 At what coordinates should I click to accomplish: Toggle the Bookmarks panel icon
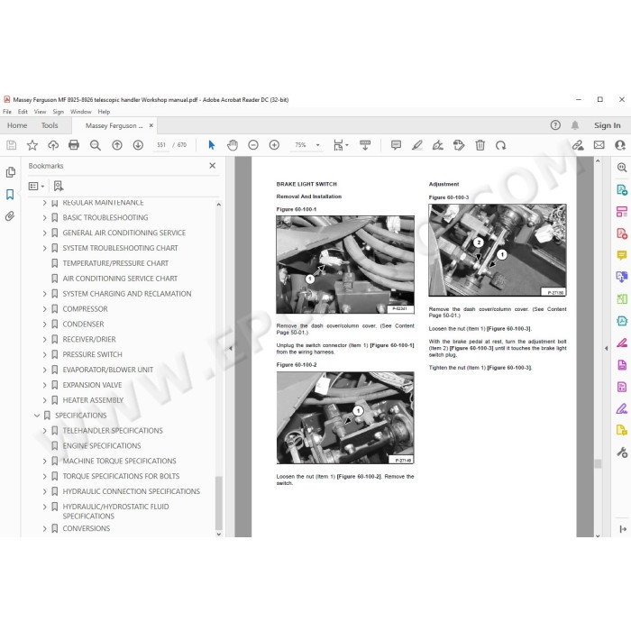[10, 195]
